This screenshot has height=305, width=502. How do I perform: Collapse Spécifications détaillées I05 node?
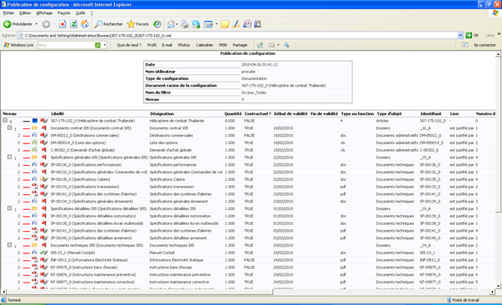click(10, 208)
